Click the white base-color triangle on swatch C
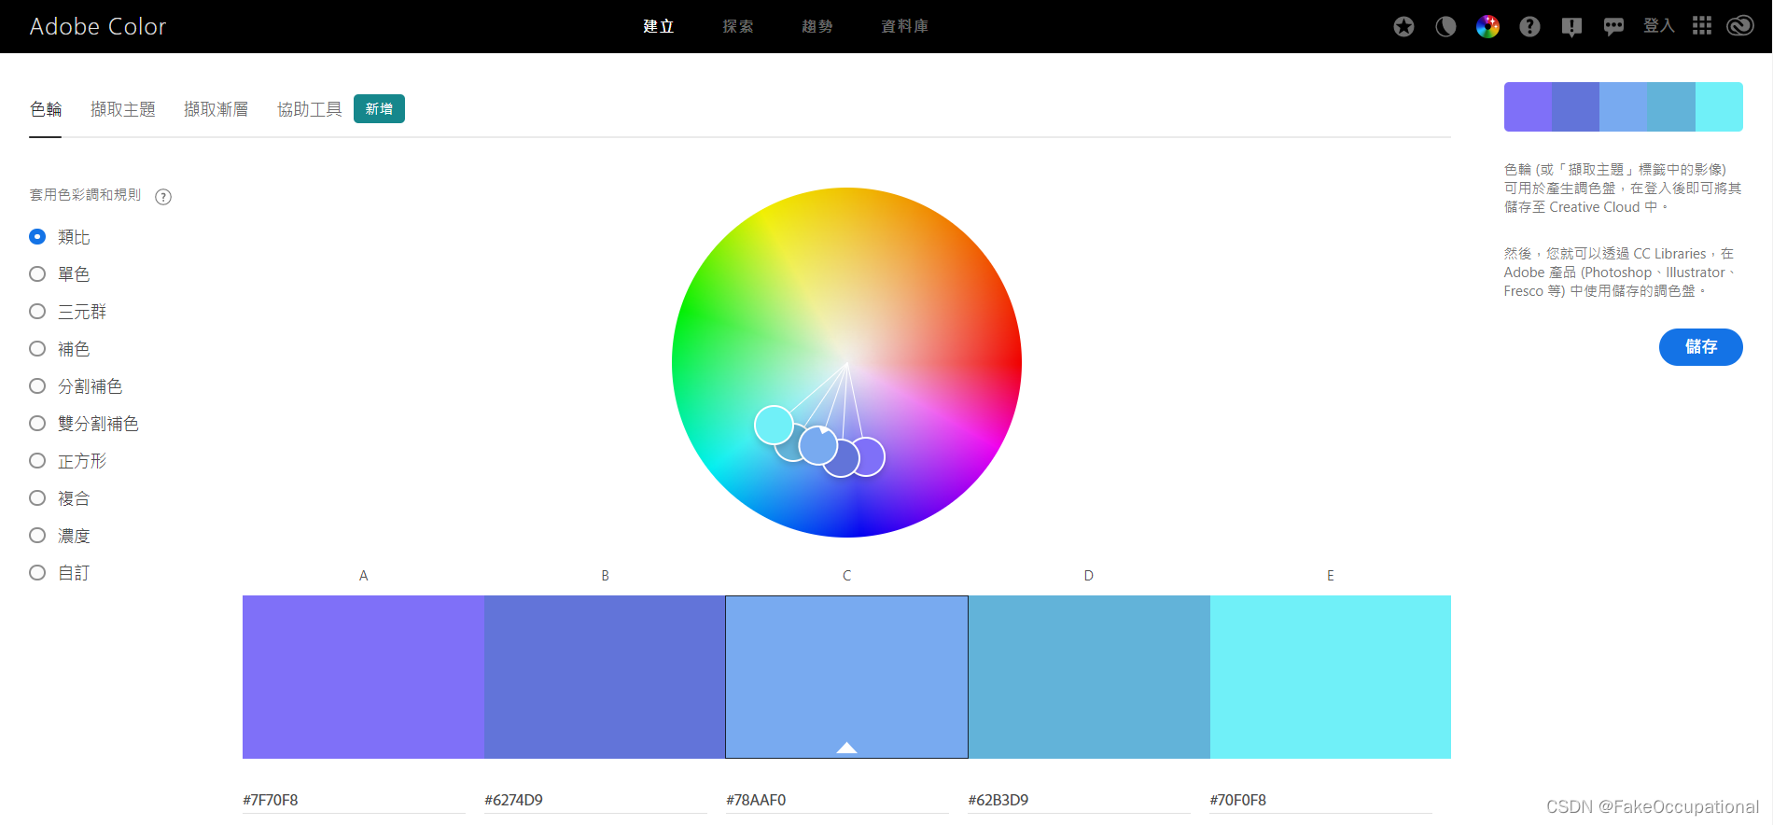Screen dimensions: 1773x825 click(x=846, y=748)
